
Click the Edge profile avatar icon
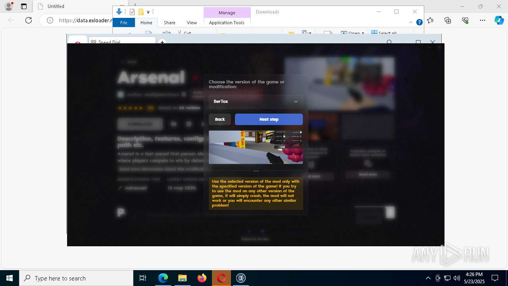pos(9,6)
